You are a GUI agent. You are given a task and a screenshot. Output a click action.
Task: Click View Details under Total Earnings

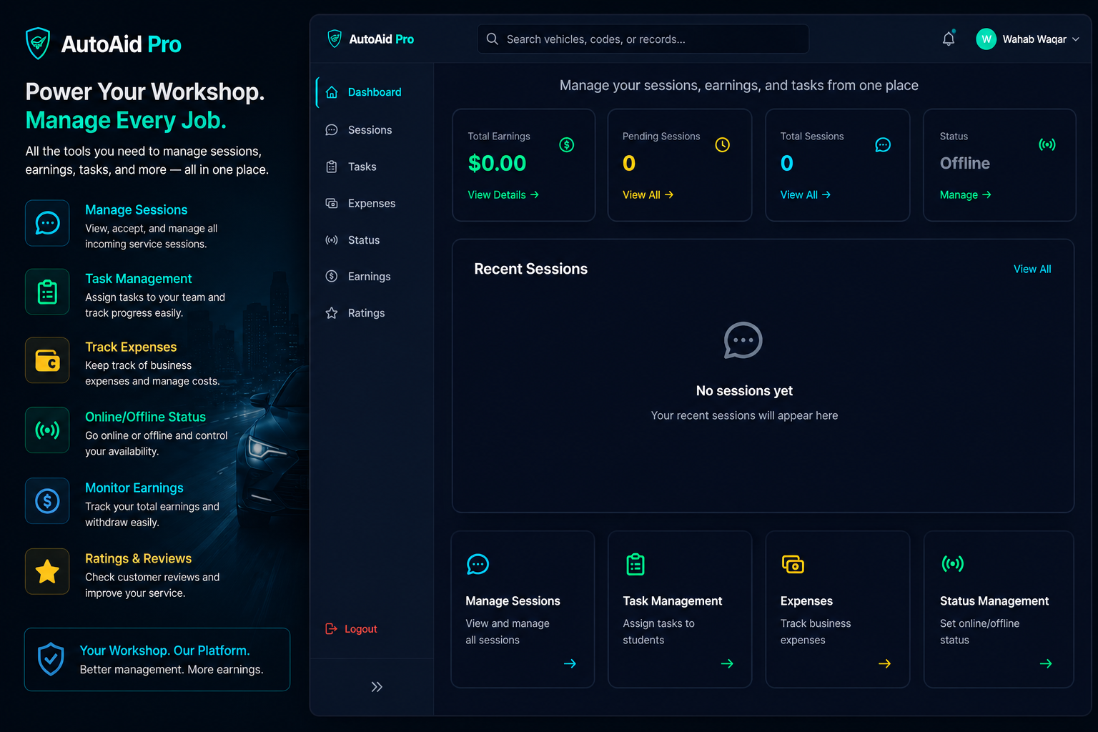(503, 194)
